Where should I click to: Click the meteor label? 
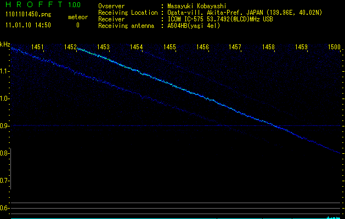pyautogui.click(x=78, y=17)
